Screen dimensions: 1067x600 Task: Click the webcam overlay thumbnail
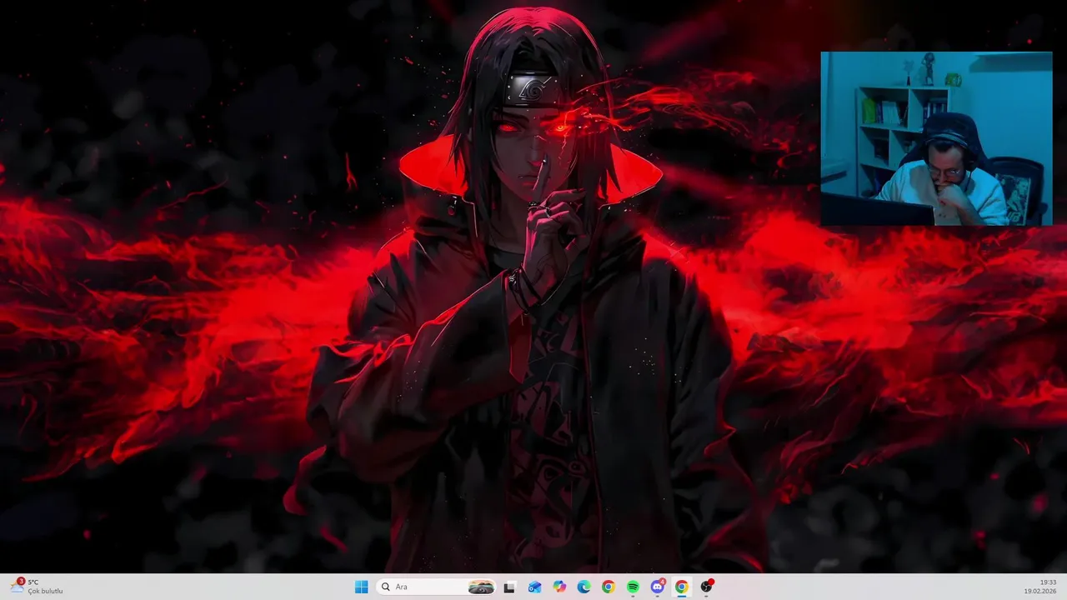936,139
